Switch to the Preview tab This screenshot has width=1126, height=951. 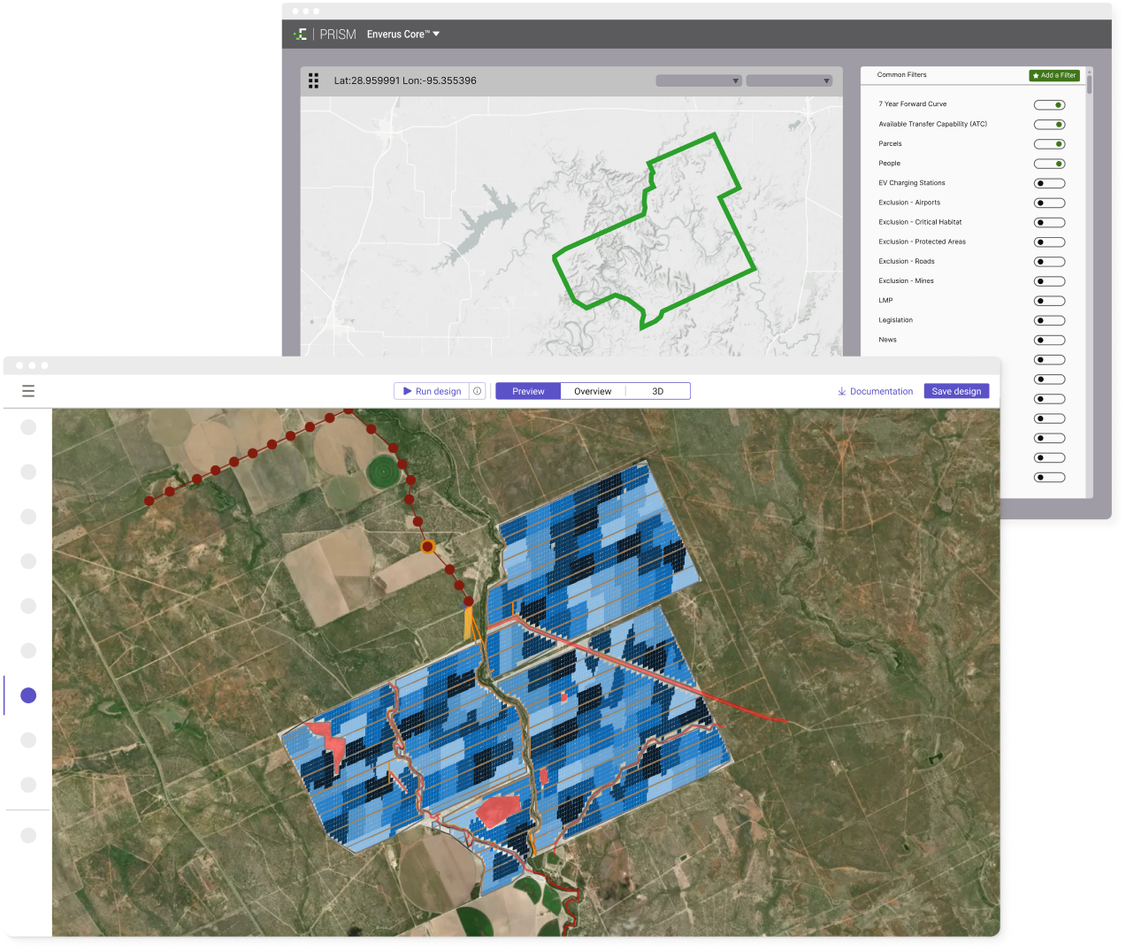528,391
